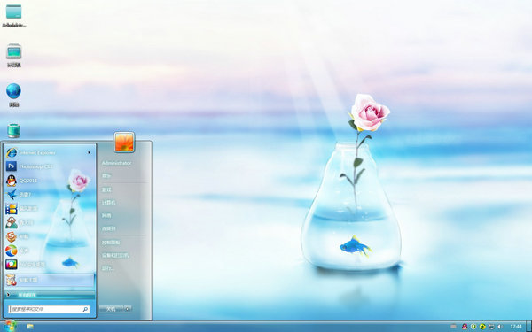Open the pinned folder Explorer taskbar icon

click(x=30, y=327)
